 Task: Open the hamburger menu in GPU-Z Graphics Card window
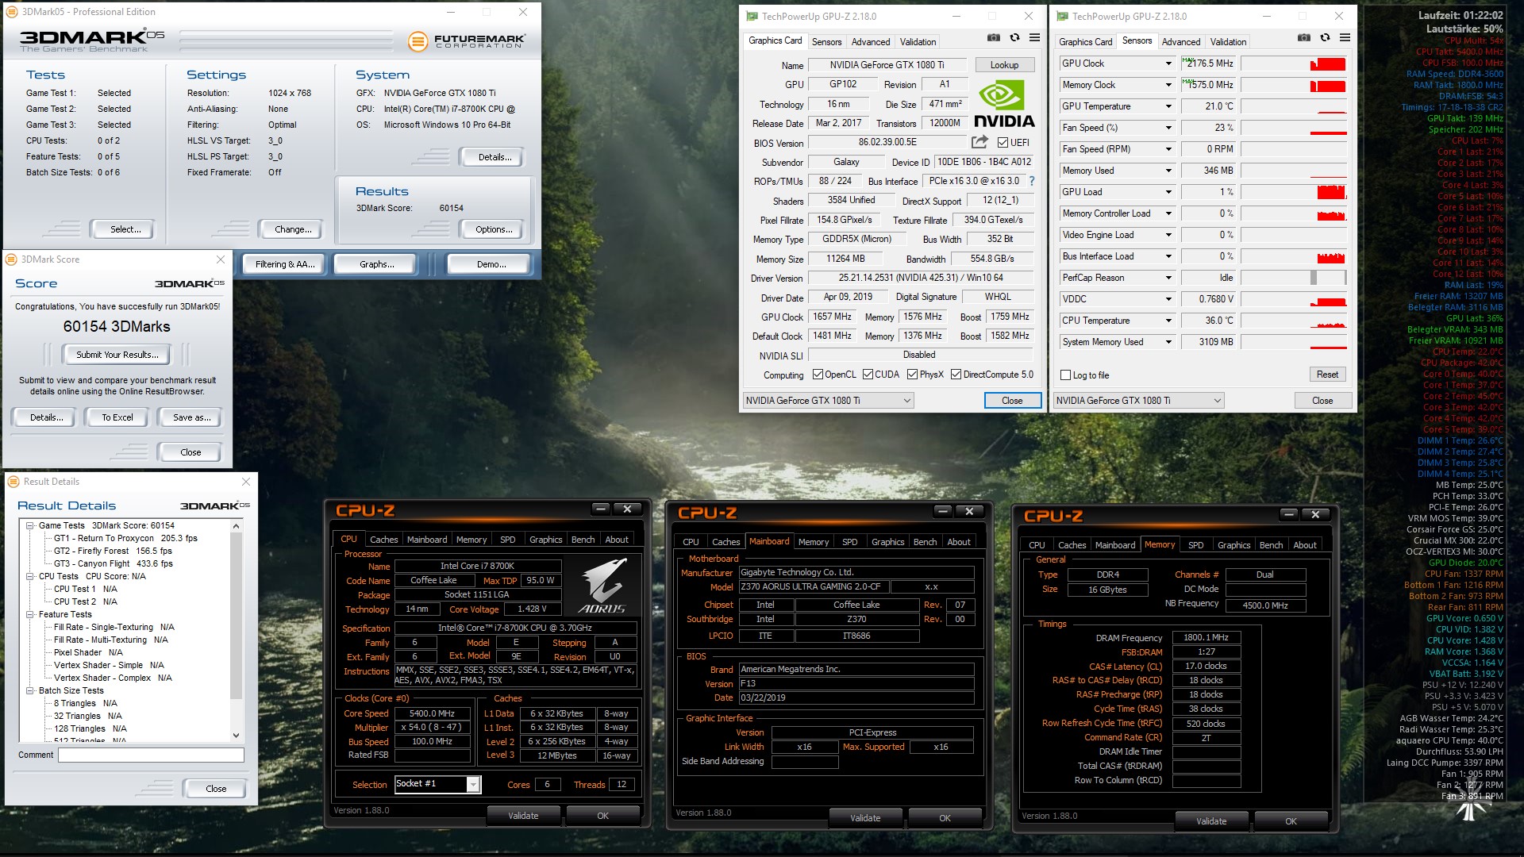(x=1034, y=37)
